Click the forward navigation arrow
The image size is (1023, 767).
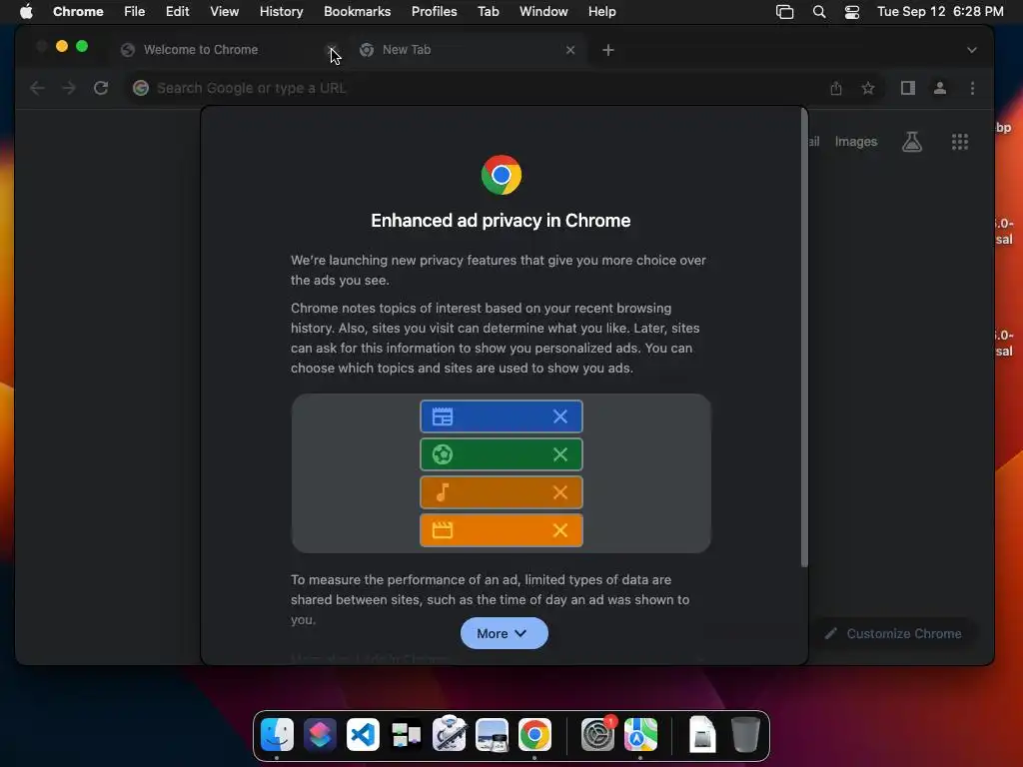(x=69, y=88)
